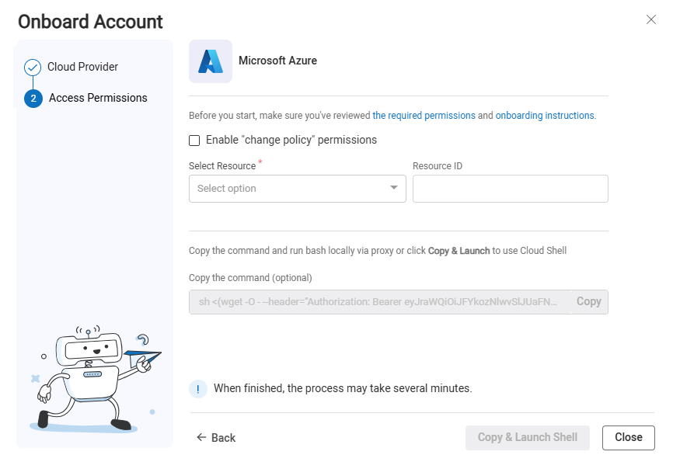Click inside the Resource ID field

pyautogui.click(x=510, y=189)
